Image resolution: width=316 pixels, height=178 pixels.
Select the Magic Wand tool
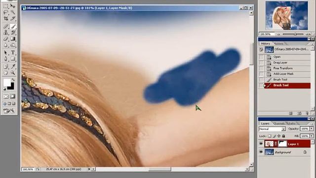[x=13, y=12]
